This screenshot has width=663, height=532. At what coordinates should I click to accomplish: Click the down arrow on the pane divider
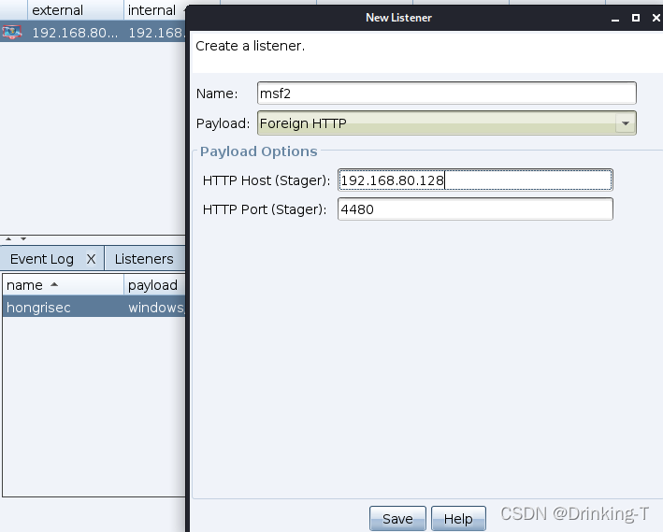tap(23, 239)
